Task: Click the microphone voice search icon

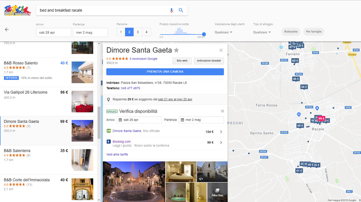Action: pyautogui.click(x=171, y=10)
